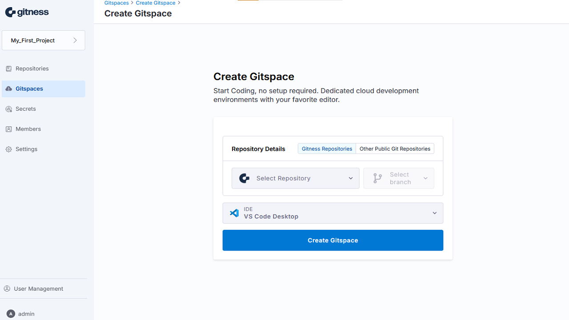
Task: Click the Secrets sidebar icon
Action: [8, 109]
